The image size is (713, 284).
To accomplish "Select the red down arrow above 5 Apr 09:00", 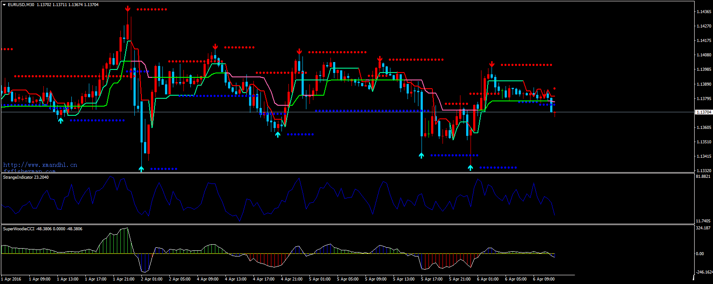I will coord(380,59).
